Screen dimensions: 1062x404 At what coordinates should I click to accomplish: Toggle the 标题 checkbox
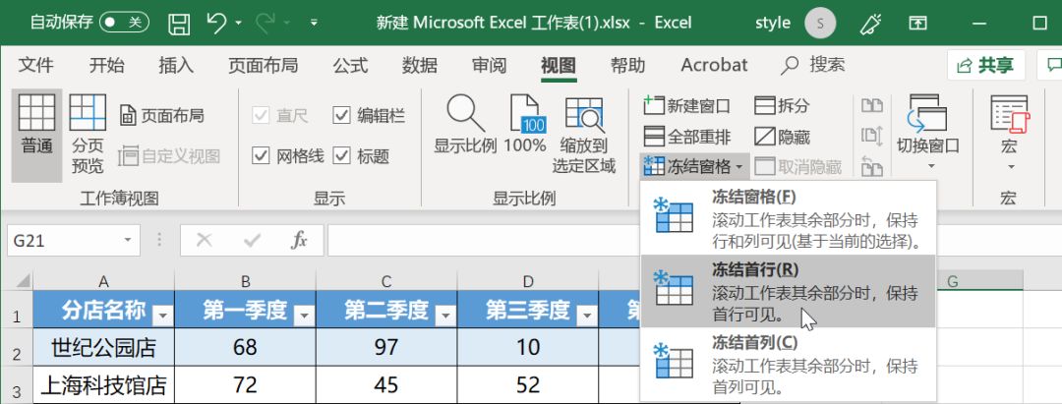tap(340, 156)
